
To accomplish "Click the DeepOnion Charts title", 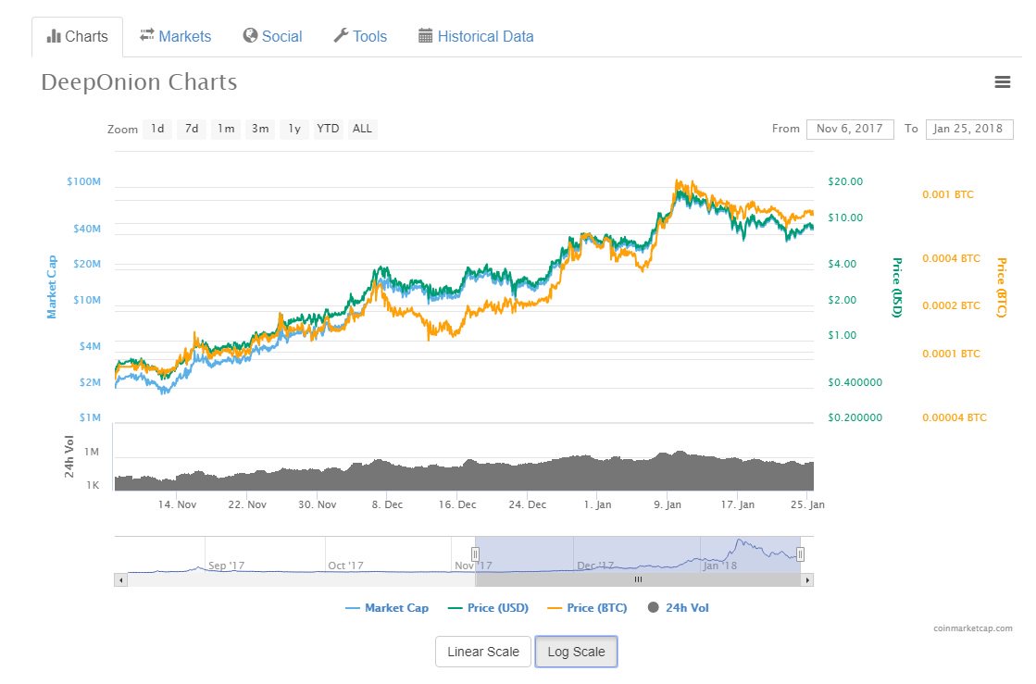I will tap(139, 82).
